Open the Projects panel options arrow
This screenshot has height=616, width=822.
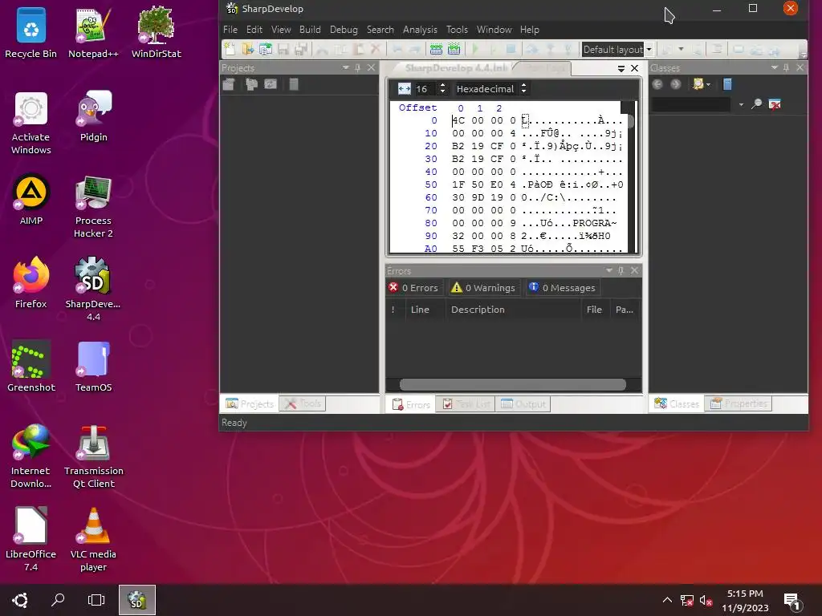pos(345,67)
